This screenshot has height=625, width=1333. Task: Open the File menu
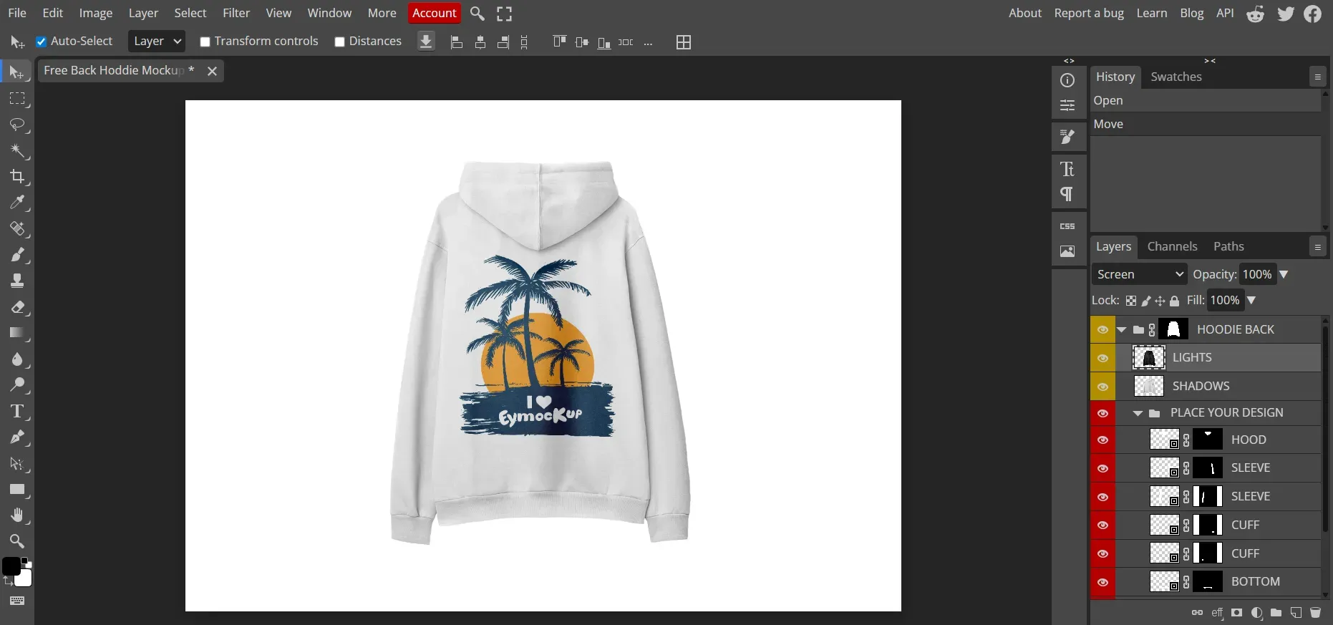(17, 13)
